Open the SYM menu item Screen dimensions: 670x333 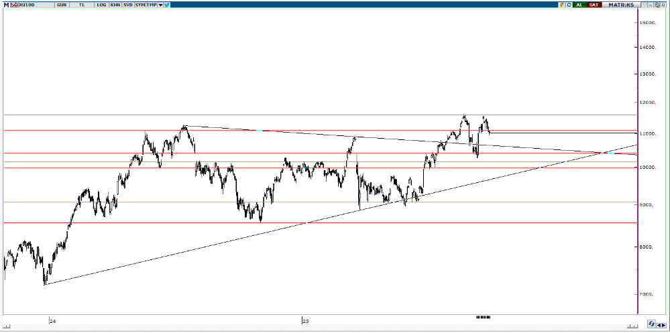(139, 5)
